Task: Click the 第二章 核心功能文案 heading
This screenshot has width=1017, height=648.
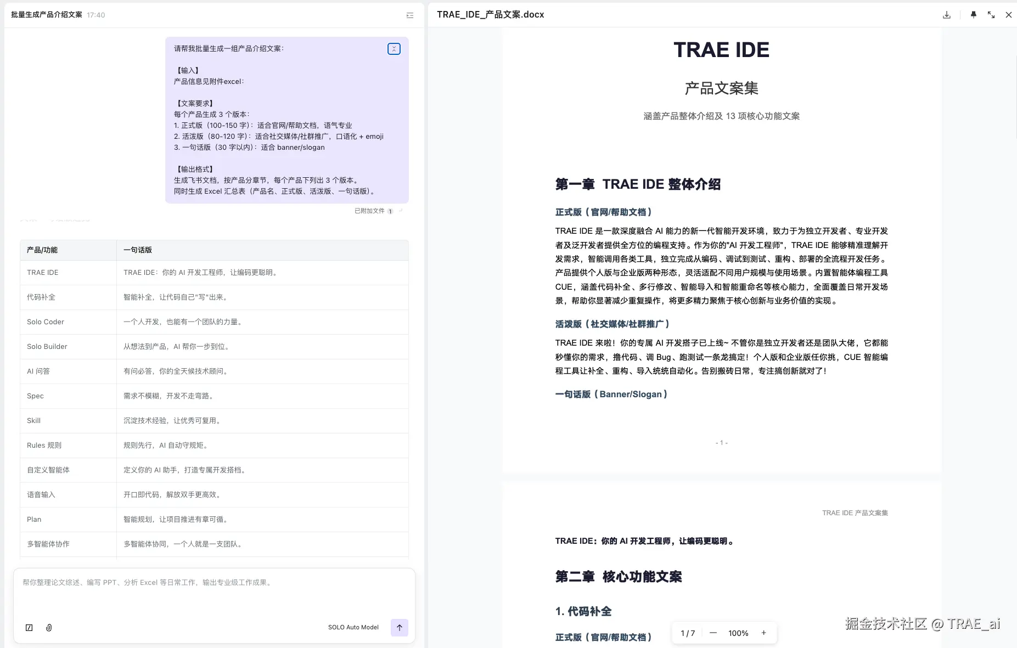Action: point(619,577)
